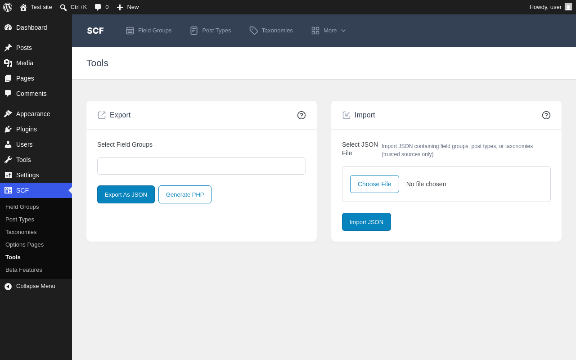Click the user avatar in admin bar
The width and height of the screenshot is (576, 360).
[x=568, y=7]
